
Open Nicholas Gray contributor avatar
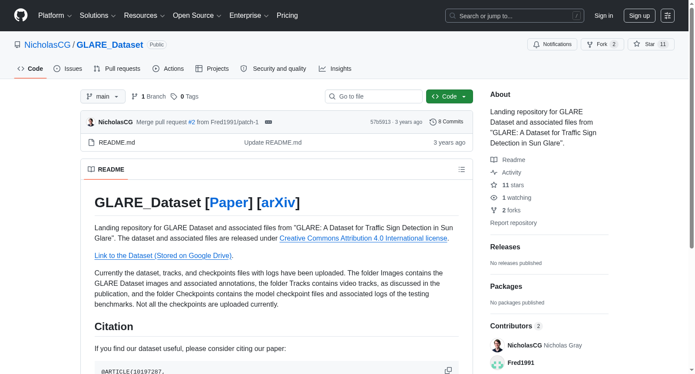[x=497, y=345]
